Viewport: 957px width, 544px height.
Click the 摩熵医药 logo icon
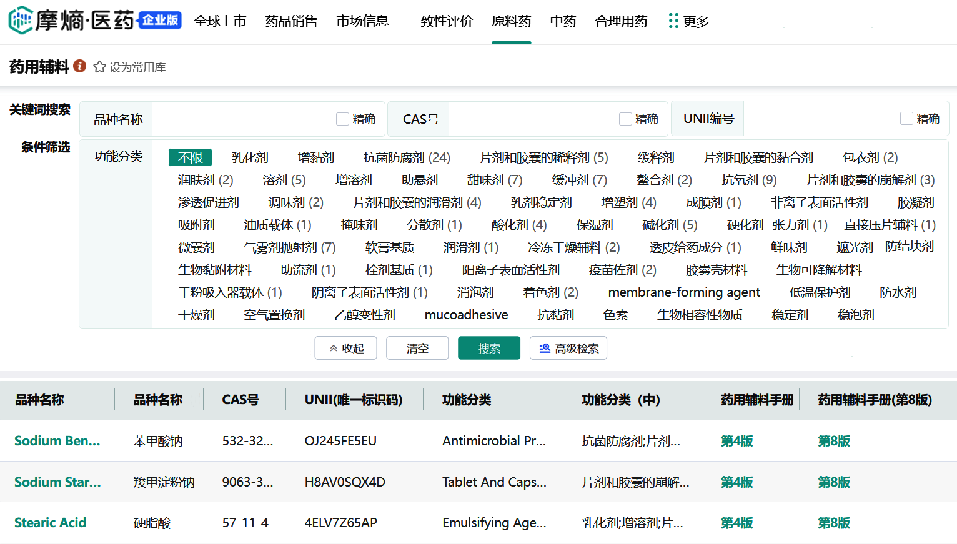21,21
